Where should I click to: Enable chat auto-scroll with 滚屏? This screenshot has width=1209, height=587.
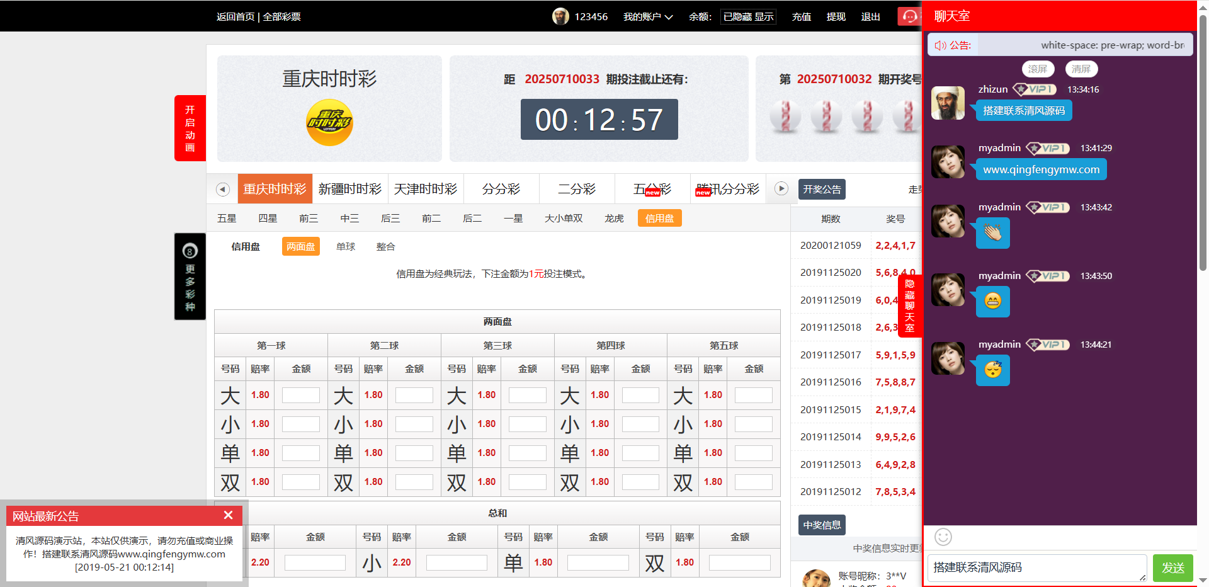[x=1037, y=69]
